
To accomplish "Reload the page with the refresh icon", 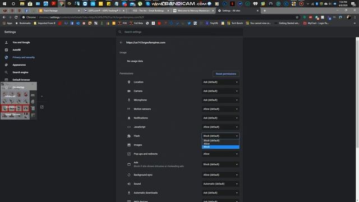I will tap(16, 17).
